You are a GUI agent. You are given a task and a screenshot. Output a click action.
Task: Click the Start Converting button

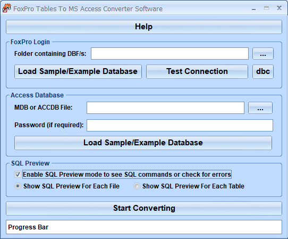(x=144, y=209)
